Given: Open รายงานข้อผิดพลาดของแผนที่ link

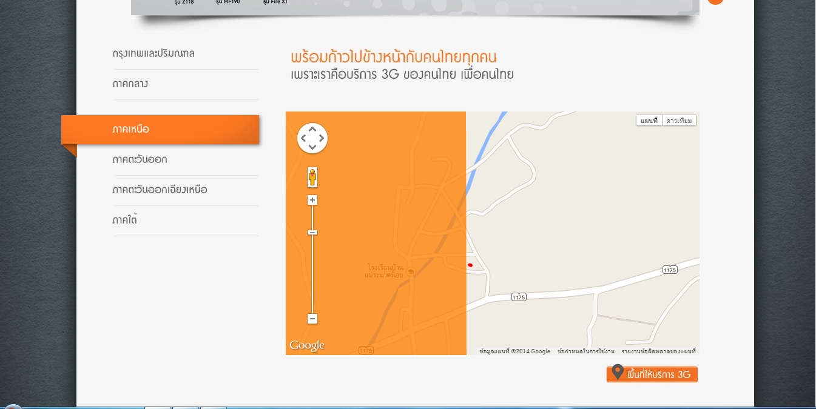Looking at the screenshot, I should (658, 351).
